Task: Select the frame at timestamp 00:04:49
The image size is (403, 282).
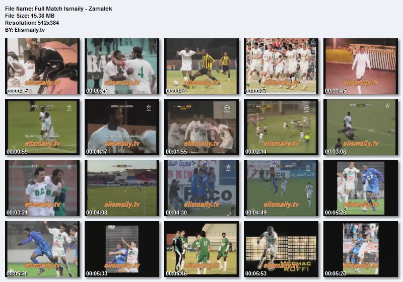Action: pos(281,188)
